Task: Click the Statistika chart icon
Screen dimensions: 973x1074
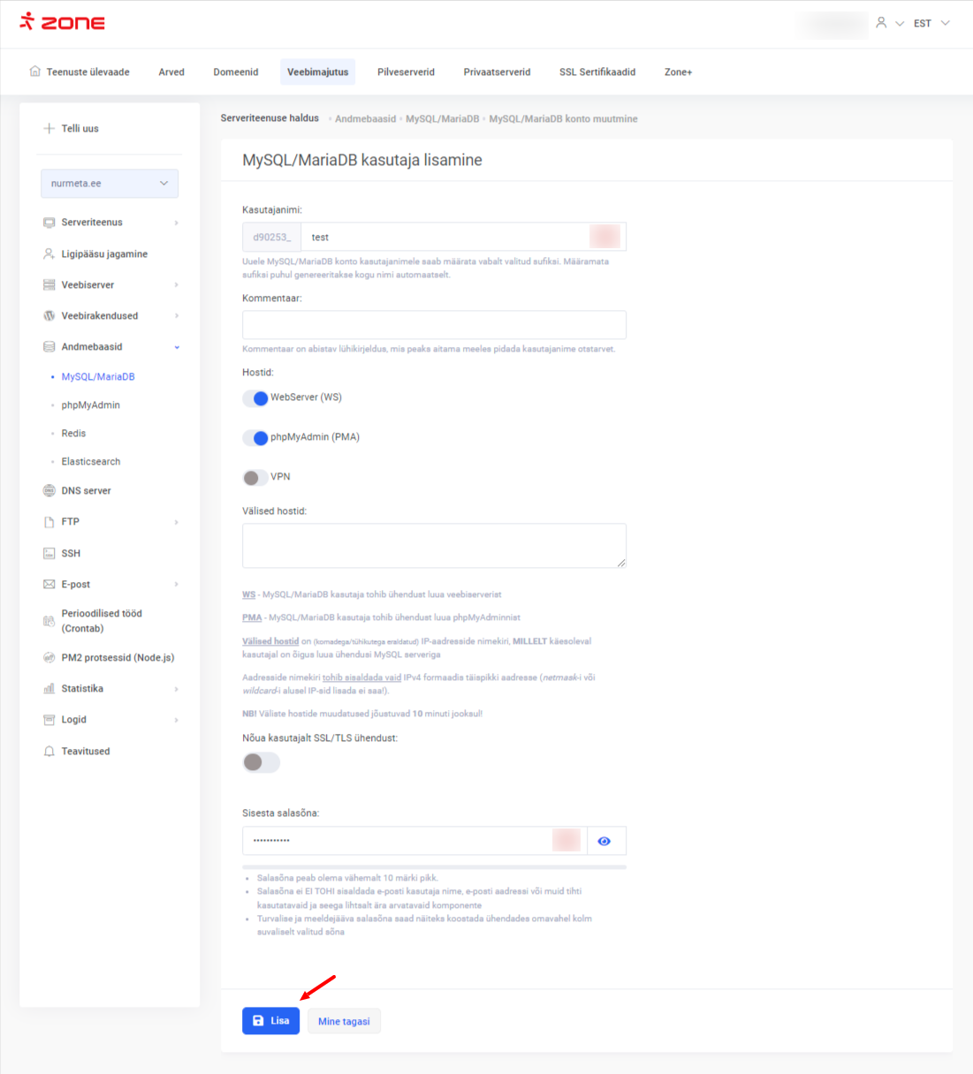Action: click(x=49, y=689)
